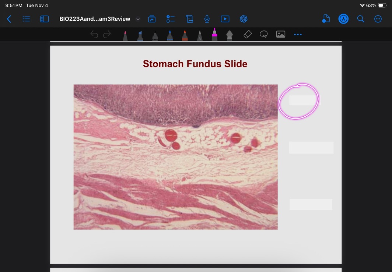The image size is (392, 272).
Task: Open the outline list view
Action: 26,19
